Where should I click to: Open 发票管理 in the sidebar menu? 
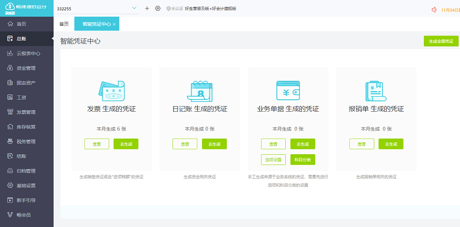[x=26, y=112]
